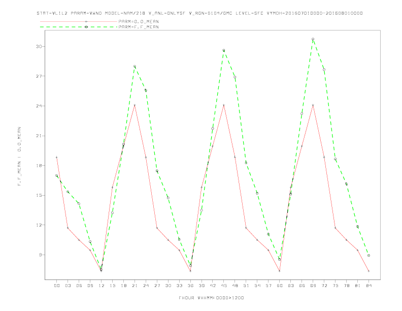Click x-axis forecast hour label 21
The width and height of the screenshot is (402, 311).
(x=135, y=286)
